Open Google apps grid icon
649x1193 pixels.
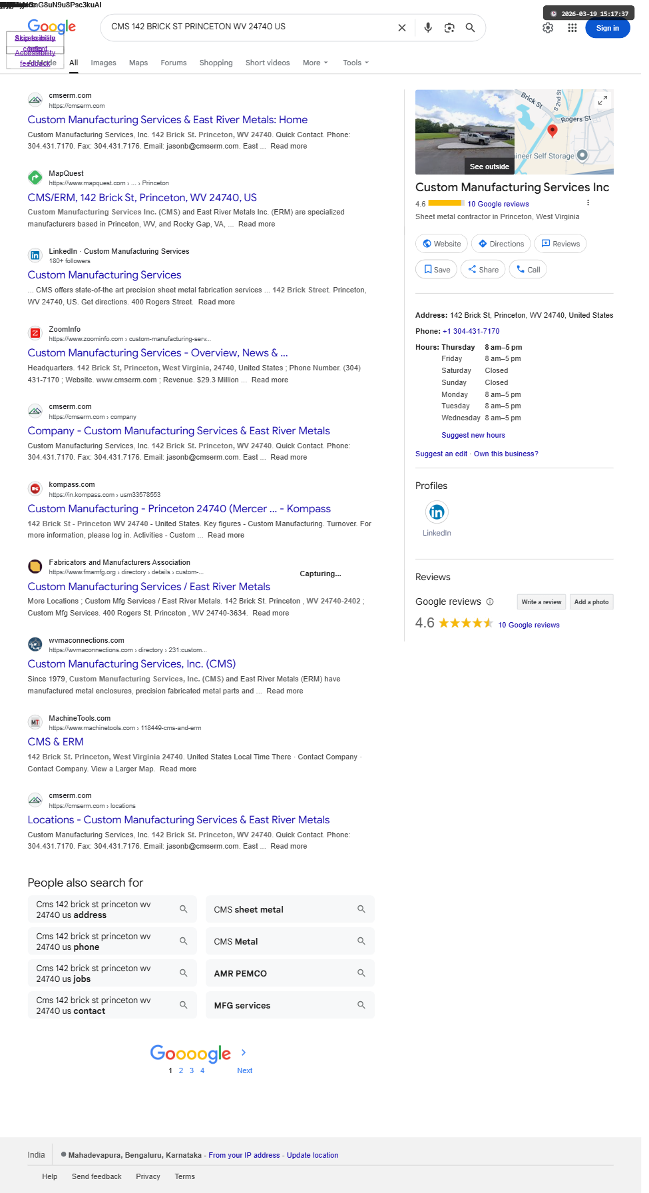click(x=572, y=28)
